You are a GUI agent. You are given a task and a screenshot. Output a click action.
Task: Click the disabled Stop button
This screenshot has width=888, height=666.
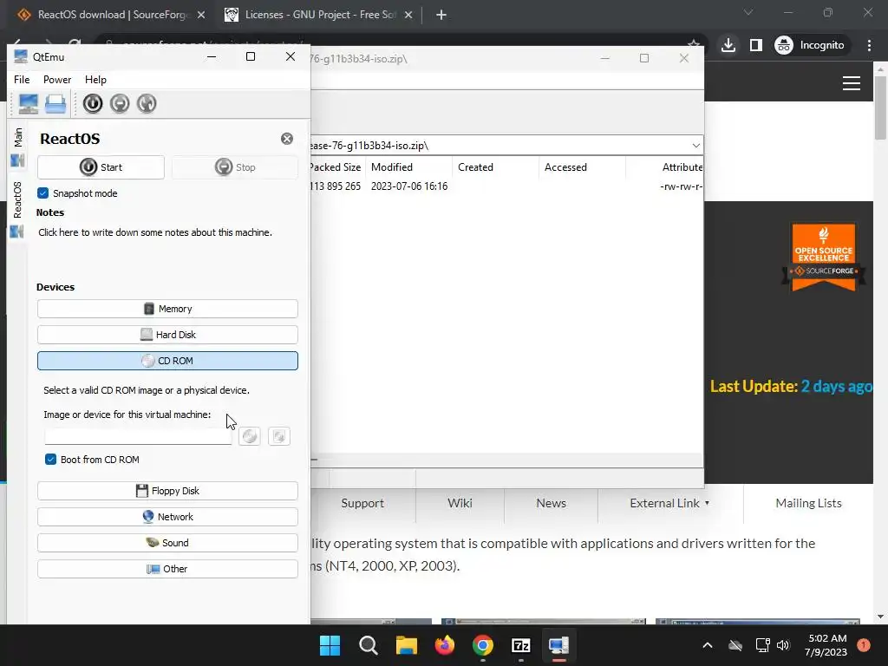click(235, 167)
